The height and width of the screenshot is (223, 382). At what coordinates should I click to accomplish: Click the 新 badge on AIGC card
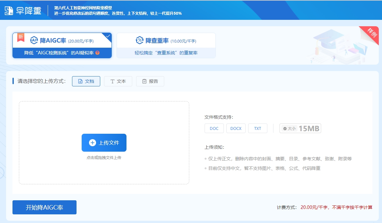[21, 37]
